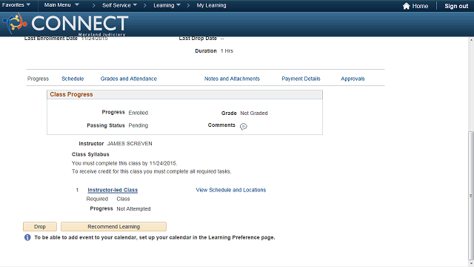Click the Drop button
Image resolution: width=474 pixels, height=267 pixels.
40,226
